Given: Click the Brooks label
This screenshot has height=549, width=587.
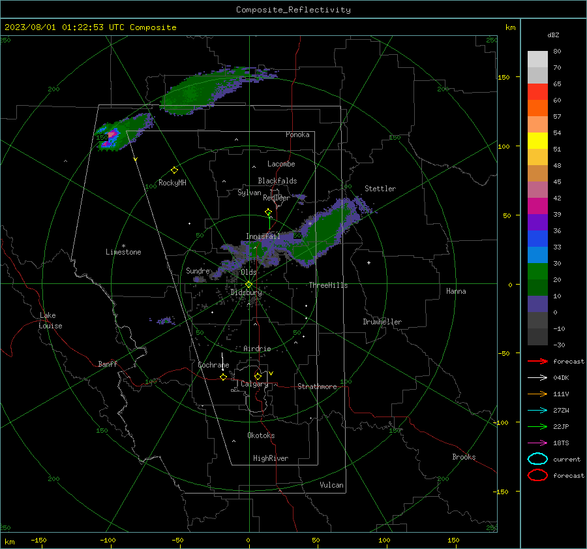Looking at the screenshot, I should coord(464,457).
